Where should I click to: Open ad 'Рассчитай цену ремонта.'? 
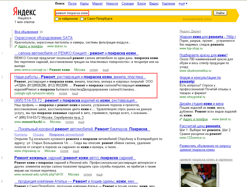[x=200, y=126]
